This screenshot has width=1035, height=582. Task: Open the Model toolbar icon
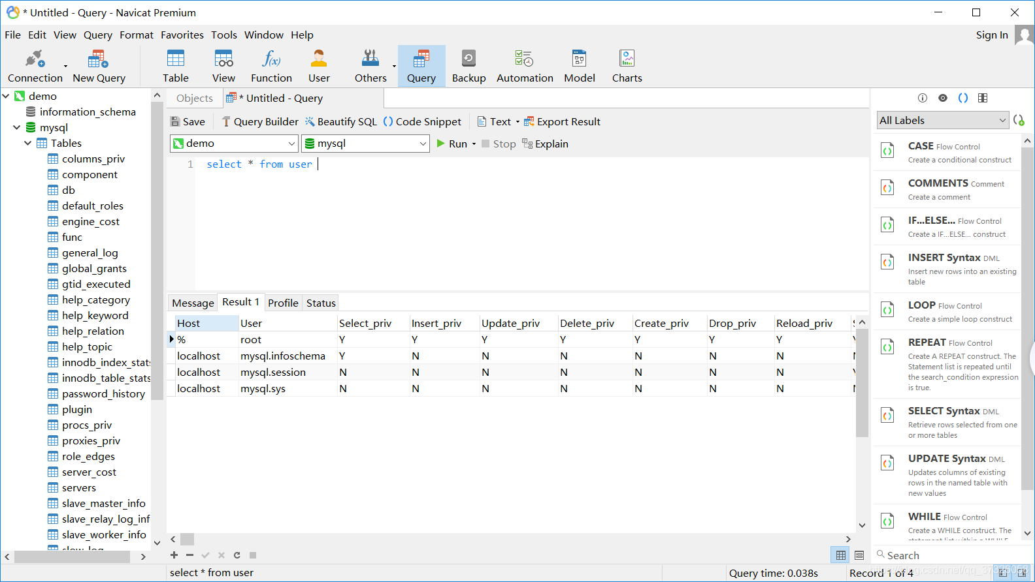(579, 66)
